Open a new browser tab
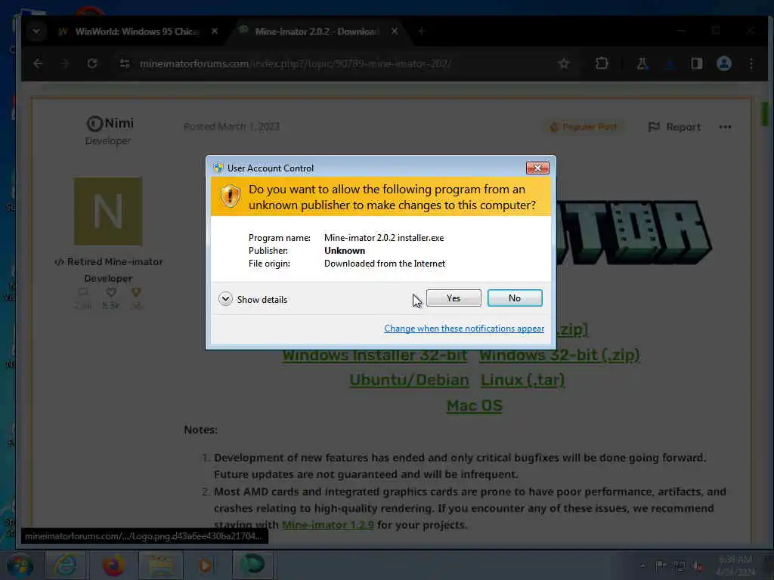Viewport: 774px width, 580px height. (421, 32)
